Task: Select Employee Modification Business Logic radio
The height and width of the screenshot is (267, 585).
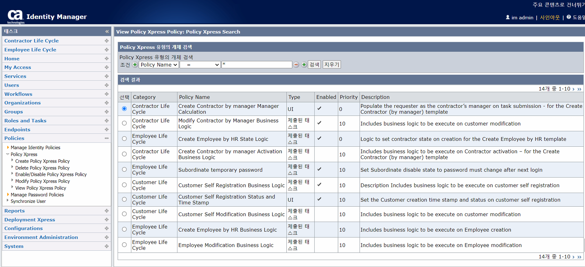Action: click(x=124, y=245)
